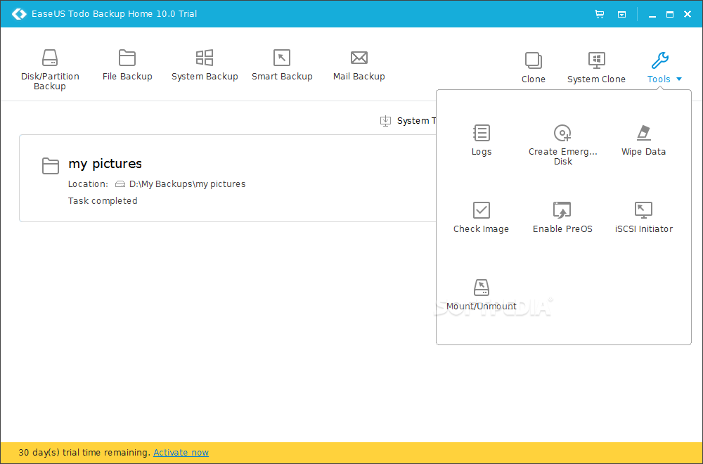Select Create Emergency Disk tool
Screen dimensions: 703x464
pos(562,145)
